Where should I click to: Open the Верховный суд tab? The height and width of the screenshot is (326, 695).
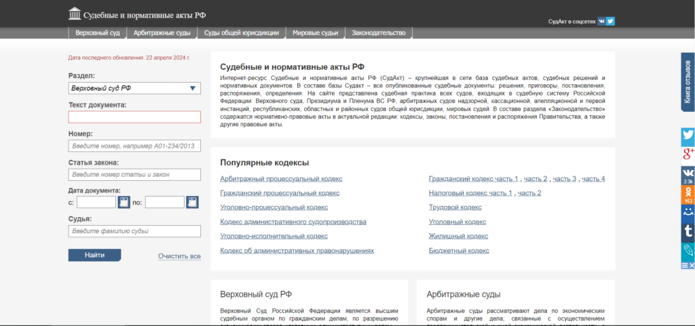point(98,33)
